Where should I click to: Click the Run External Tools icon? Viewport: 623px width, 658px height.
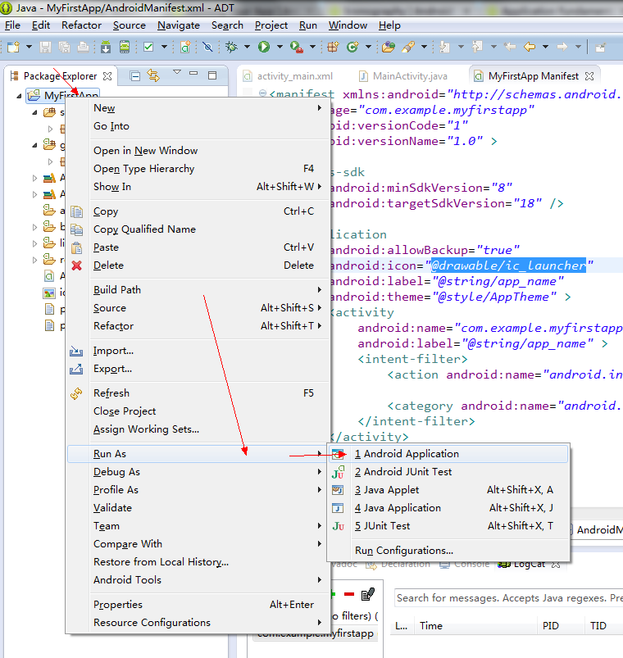(x=297, y=47)
